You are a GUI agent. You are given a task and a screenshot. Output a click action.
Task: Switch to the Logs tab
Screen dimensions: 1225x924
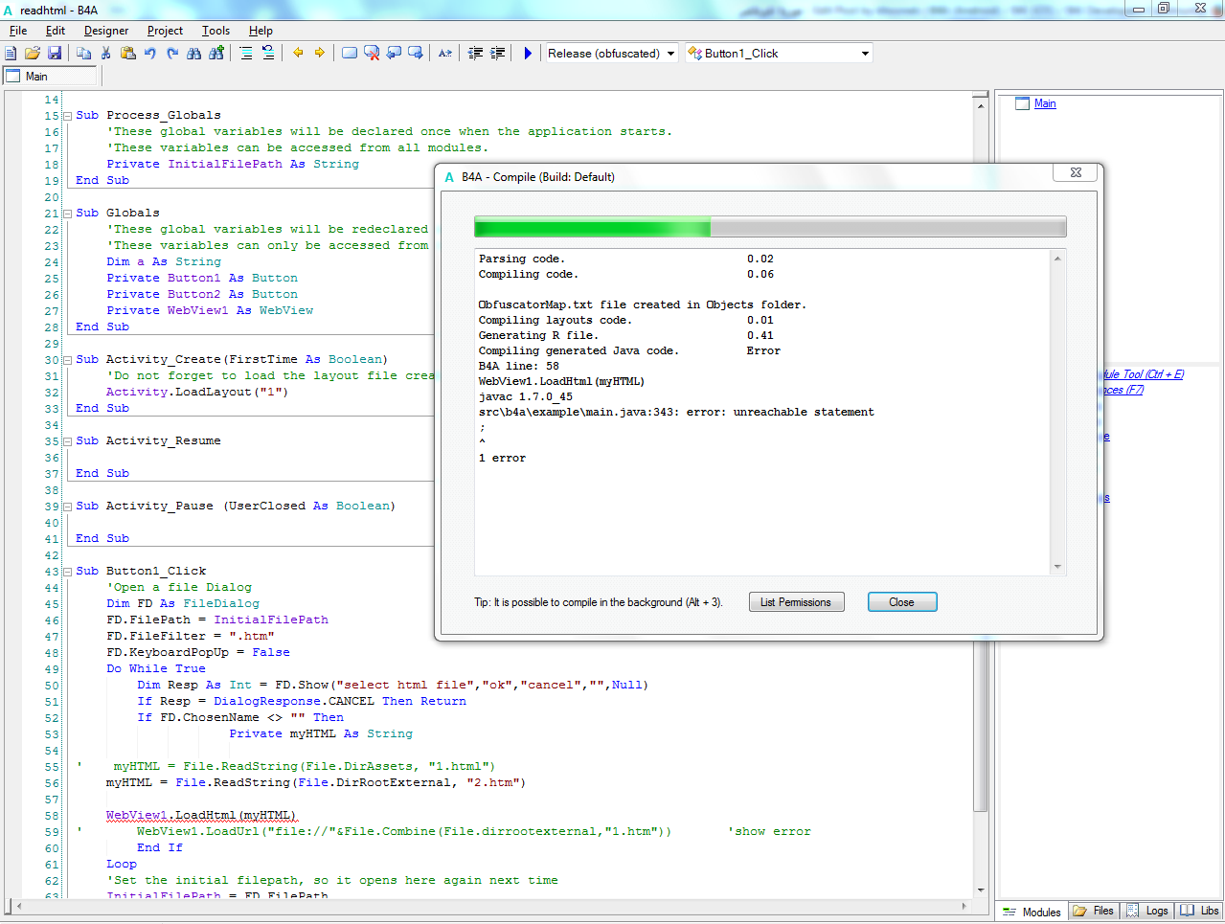1148,911
